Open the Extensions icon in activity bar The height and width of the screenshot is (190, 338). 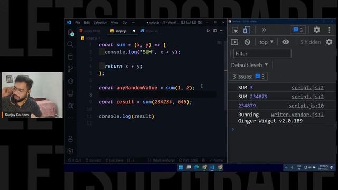pos(70,81)
